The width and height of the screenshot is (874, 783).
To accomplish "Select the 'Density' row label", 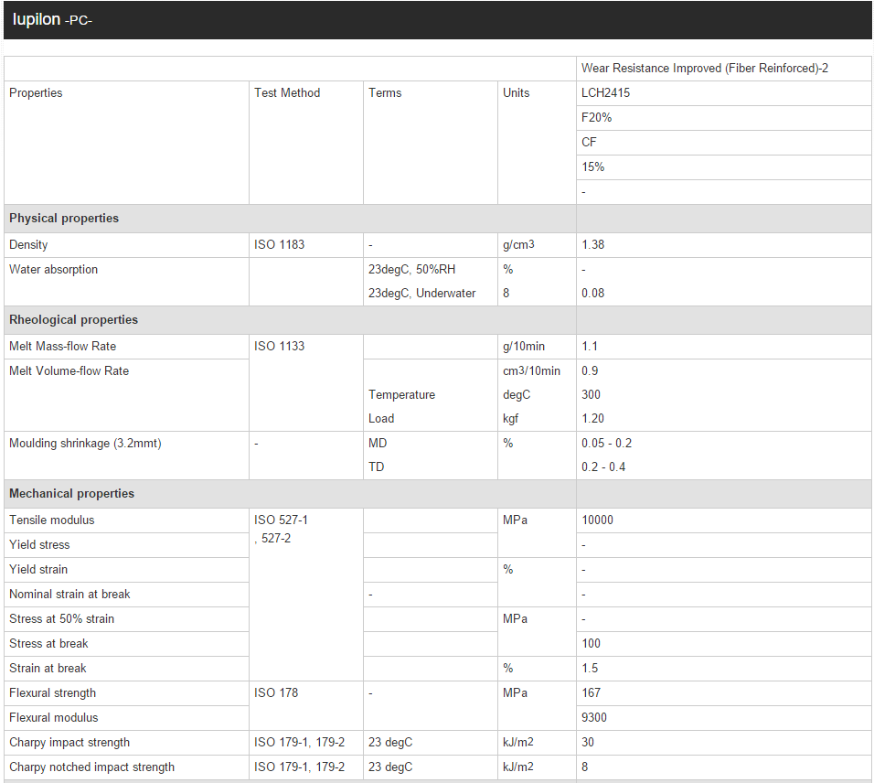I will (x=28, y=244).
